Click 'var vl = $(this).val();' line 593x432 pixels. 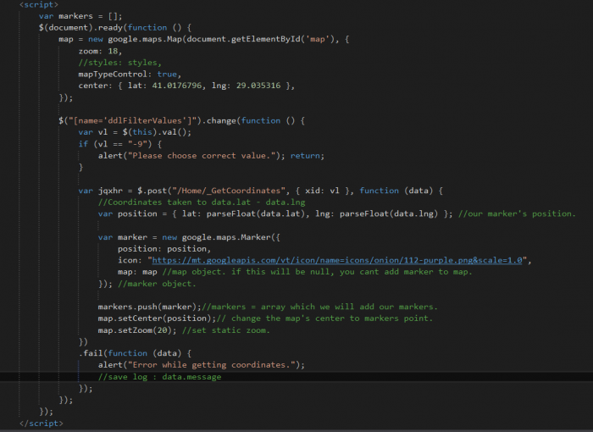[x=135, y=132]
